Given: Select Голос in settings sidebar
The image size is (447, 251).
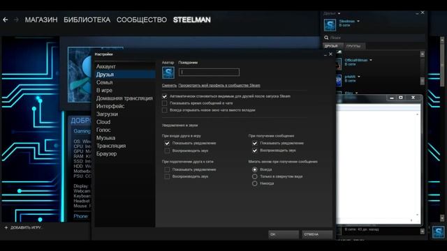Looking at the screenshot, I should [125, 130].
